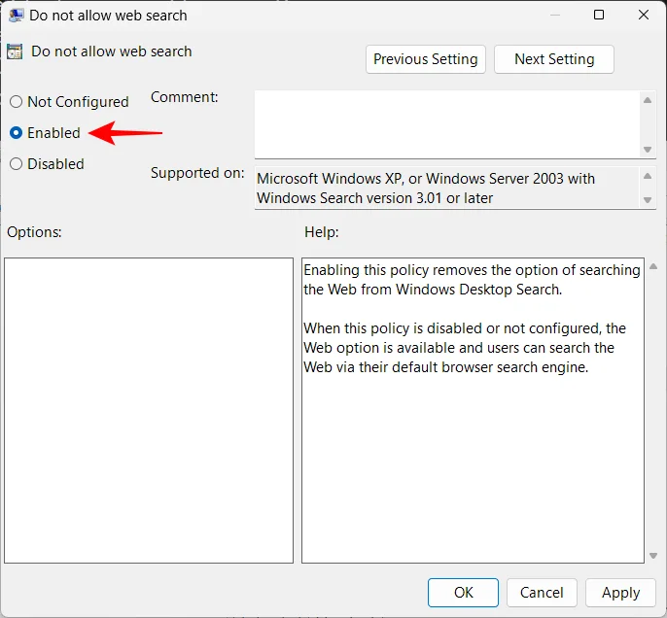
Task: Cancel the policy dialog
Action: point(542,592)
